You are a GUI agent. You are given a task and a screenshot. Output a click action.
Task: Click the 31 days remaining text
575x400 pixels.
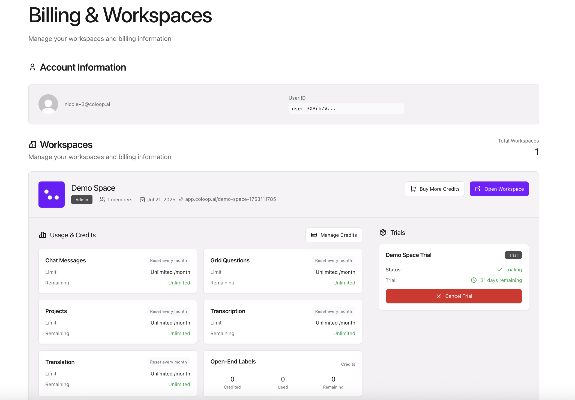[x=501, y=280]
